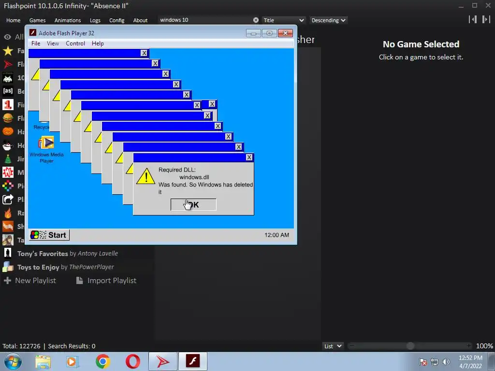Select the red number 1 playlist icon
This screenshot has height=371, width=495.
click(8, 105)
